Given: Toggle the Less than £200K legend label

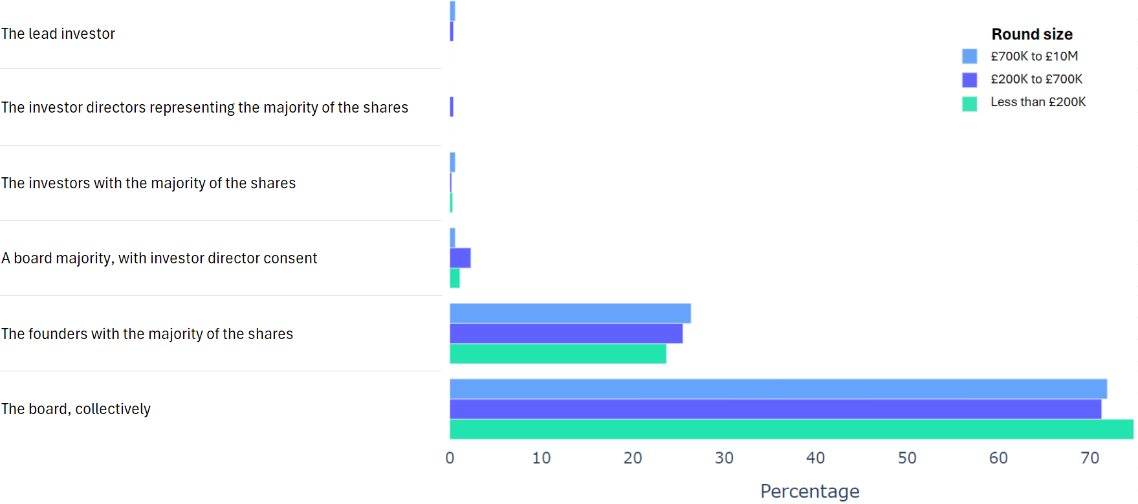Looking at the screenshot, I should click(x=1038, y=102).
